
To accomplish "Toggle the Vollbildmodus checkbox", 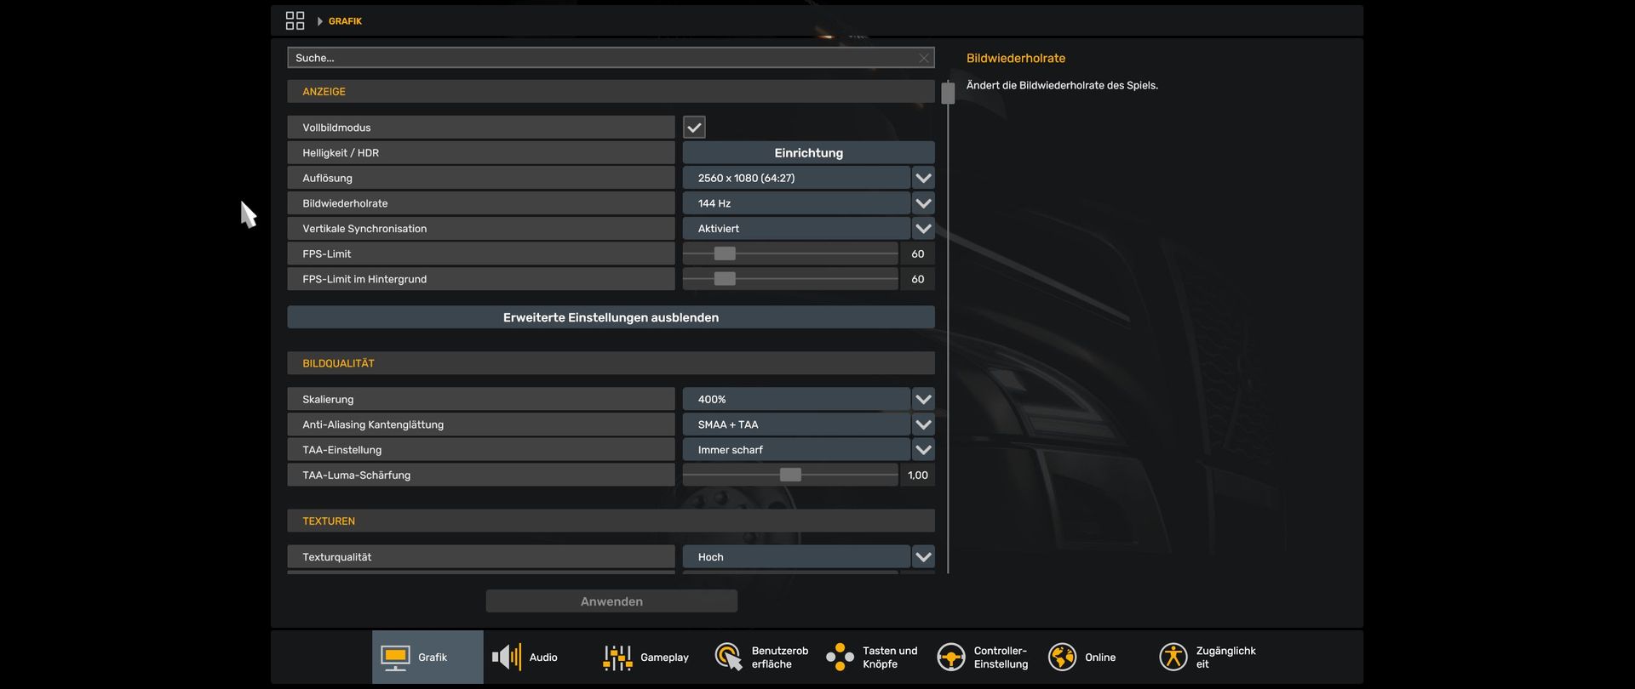I will pos(694,128).
